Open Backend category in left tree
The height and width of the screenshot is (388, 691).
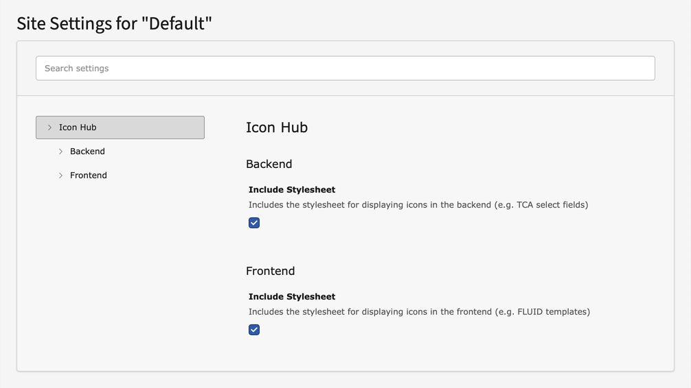pos(87,151)
